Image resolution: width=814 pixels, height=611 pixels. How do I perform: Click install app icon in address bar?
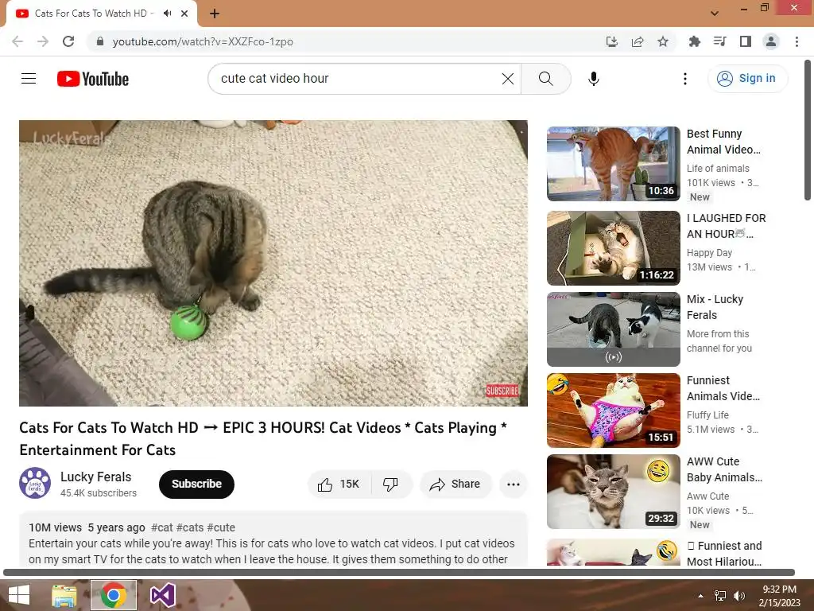pos(611,41)
